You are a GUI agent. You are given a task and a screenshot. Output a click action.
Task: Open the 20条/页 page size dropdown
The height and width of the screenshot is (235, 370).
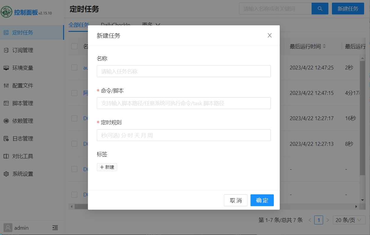pos(349,220)
